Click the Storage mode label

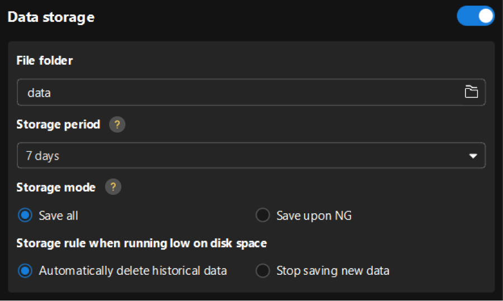click(56, 187)
